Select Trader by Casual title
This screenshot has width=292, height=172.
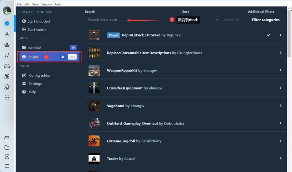point(121,159)
